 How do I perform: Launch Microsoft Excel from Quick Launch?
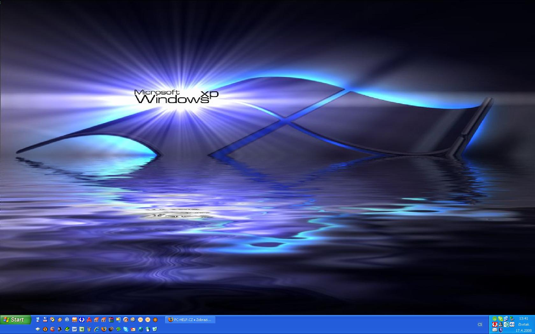(82, 329)
